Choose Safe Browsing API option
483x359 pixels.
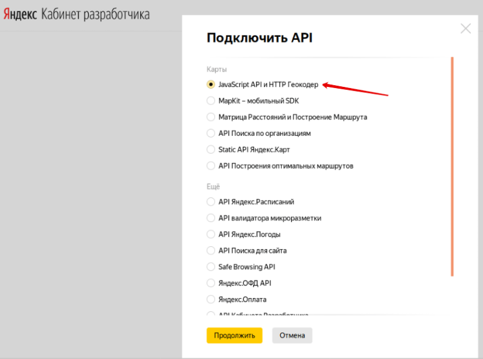click(x=211, y=267)
